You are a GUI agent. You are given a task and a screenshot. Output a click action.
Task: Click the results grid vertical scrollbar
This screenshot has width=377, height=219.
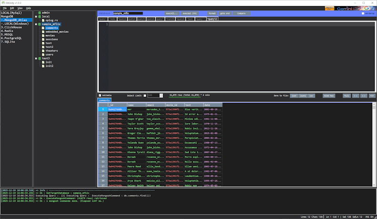tap(374, 145)
